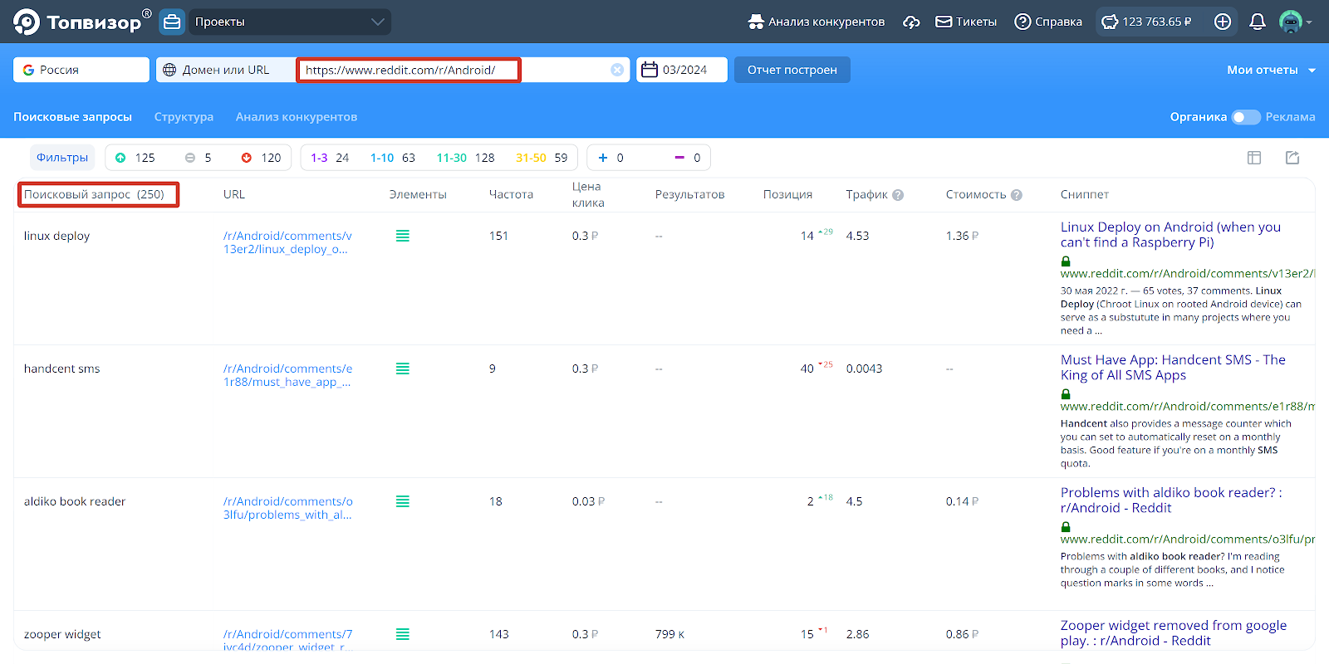This screenshot has width=1329, height=664.
Task: Clear the URL field with the X icon
Action: (617, 70)
